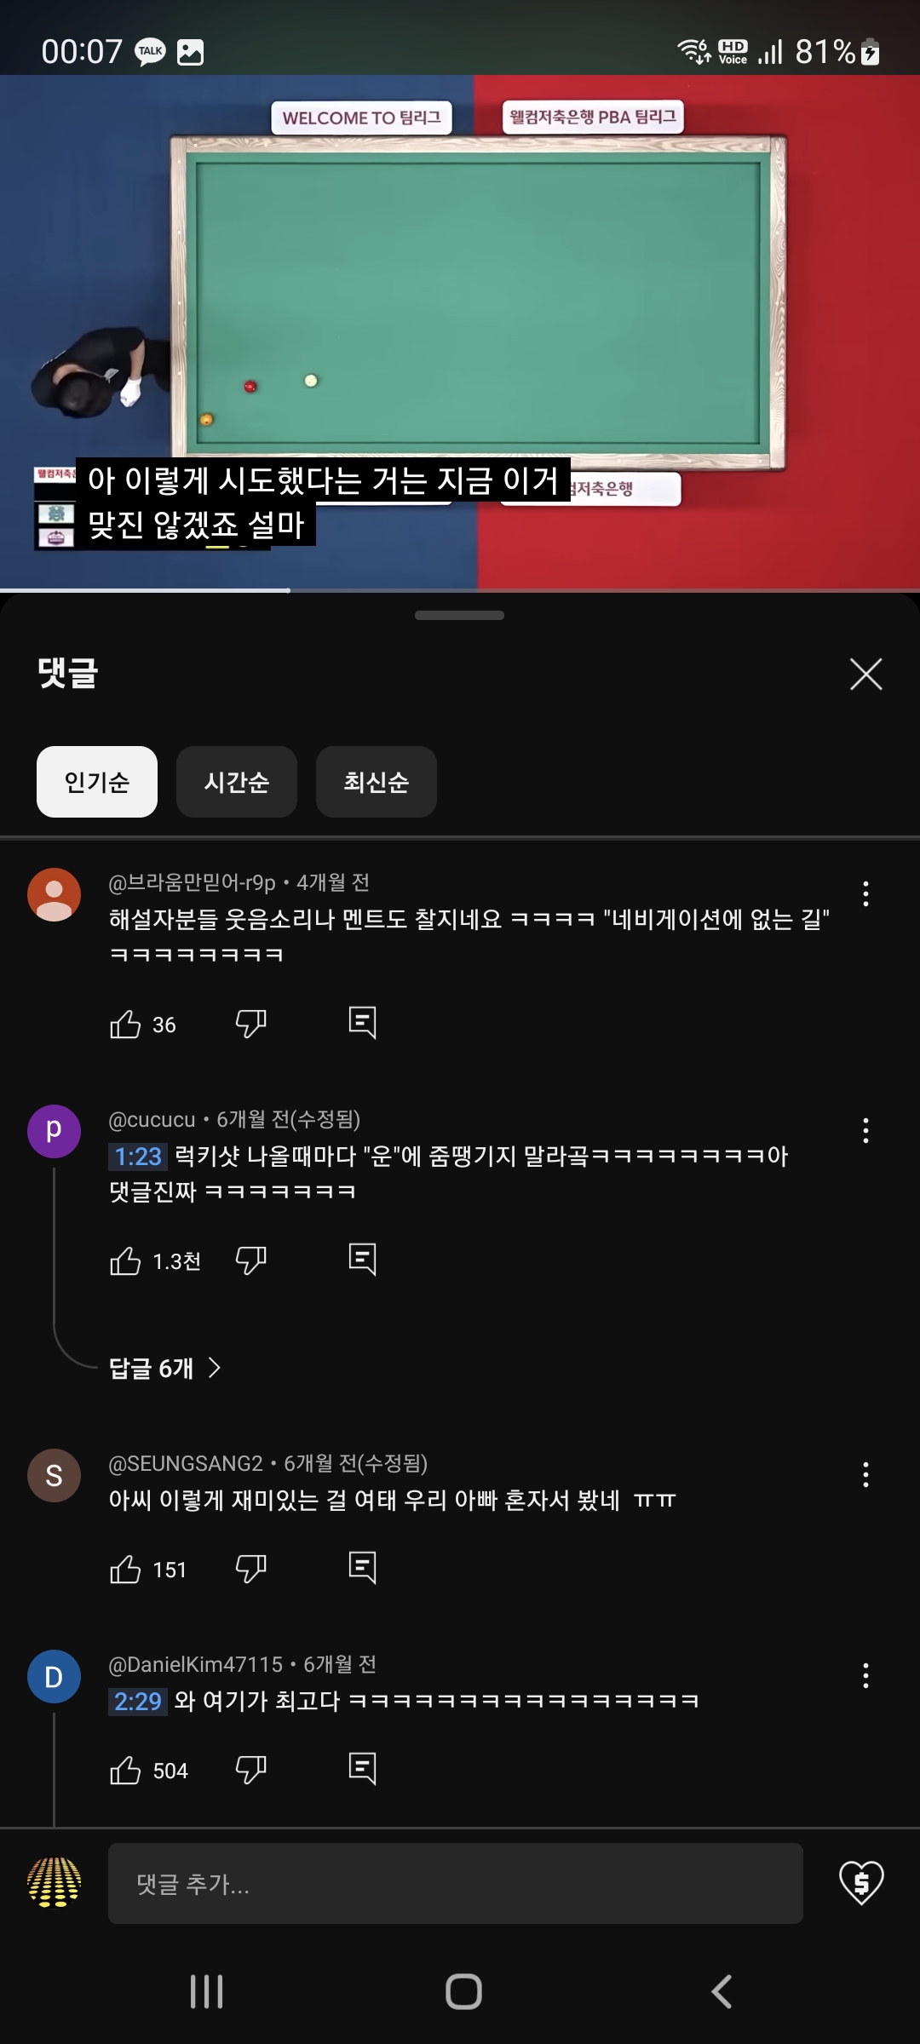
Task: Open reply icon on @SEUNGSANG2 comment
Action: [362, 1568]
